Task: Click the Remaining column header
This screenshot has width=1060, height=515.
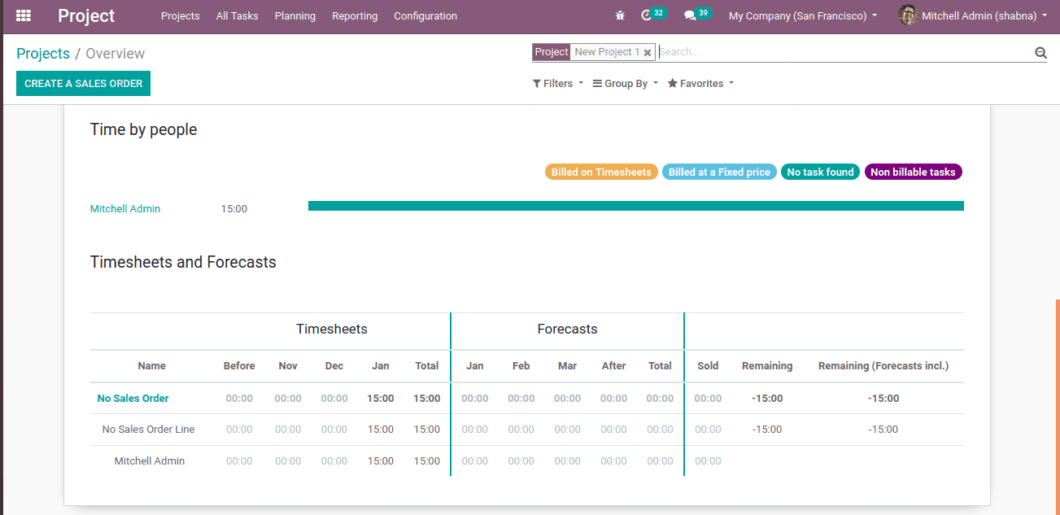Action: click(x=767, y=365)
